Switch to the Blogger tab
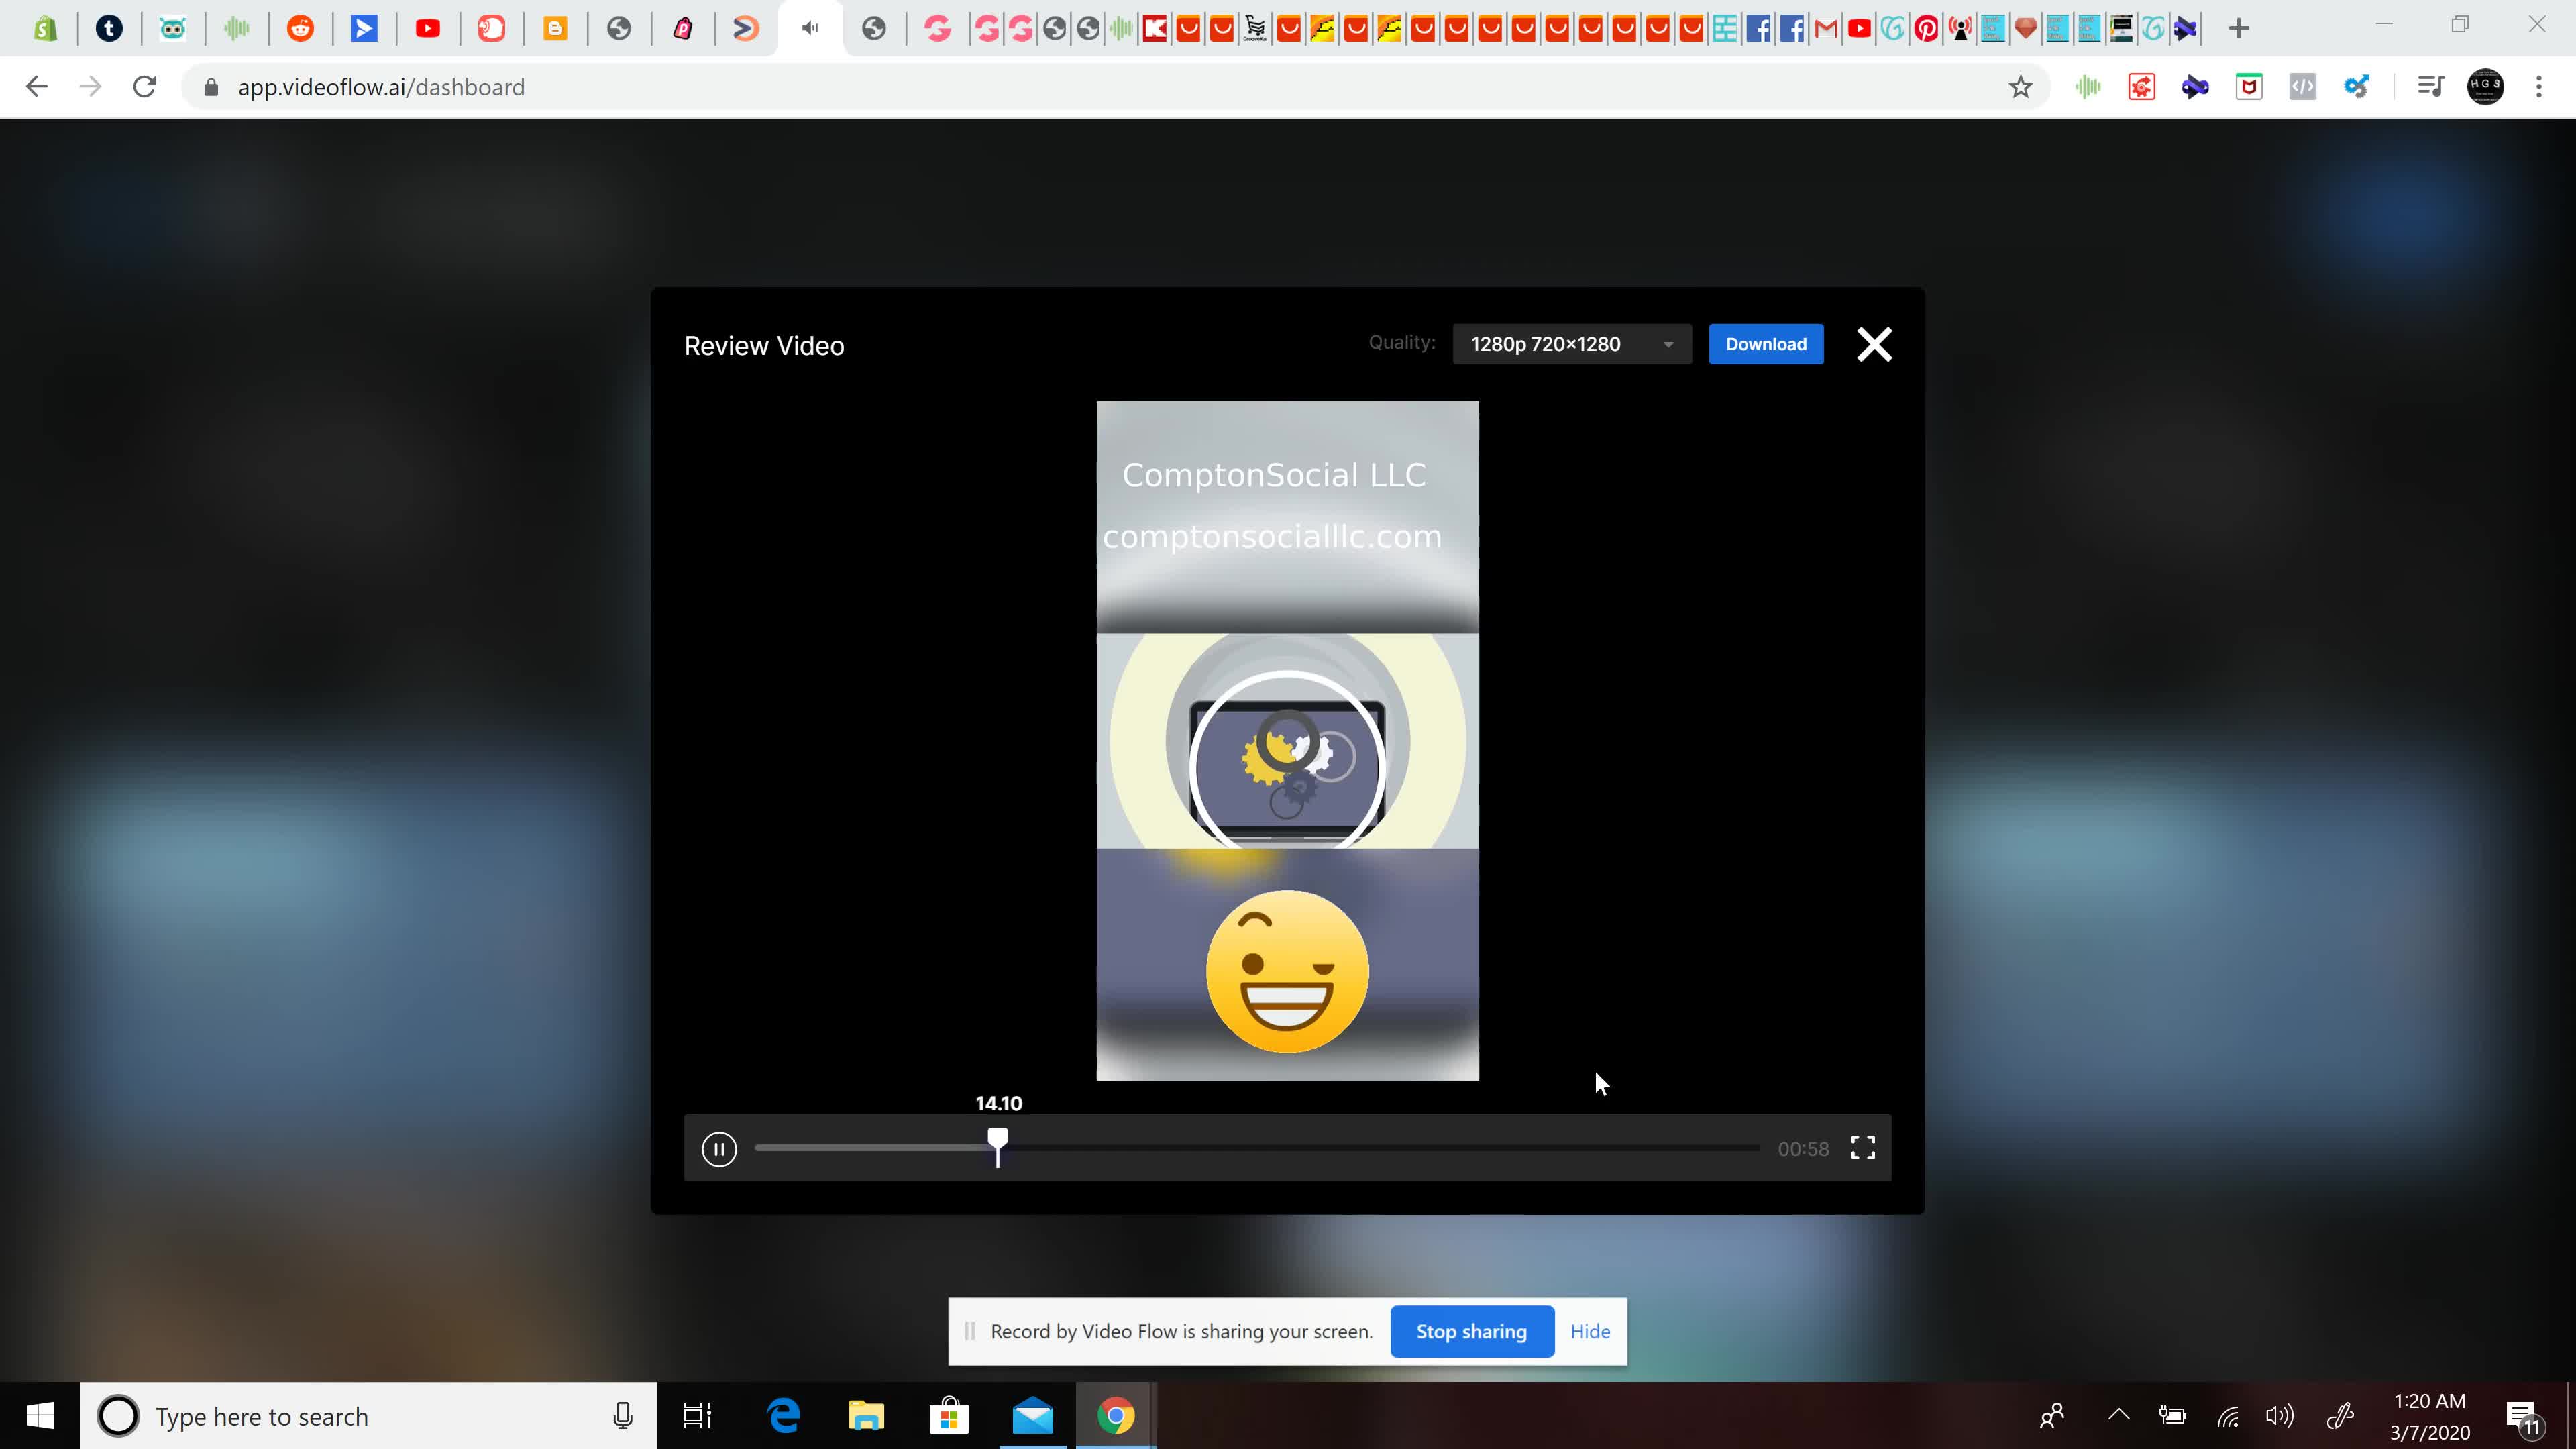Screen dimensions: 2576x1449 coord(555,28)
